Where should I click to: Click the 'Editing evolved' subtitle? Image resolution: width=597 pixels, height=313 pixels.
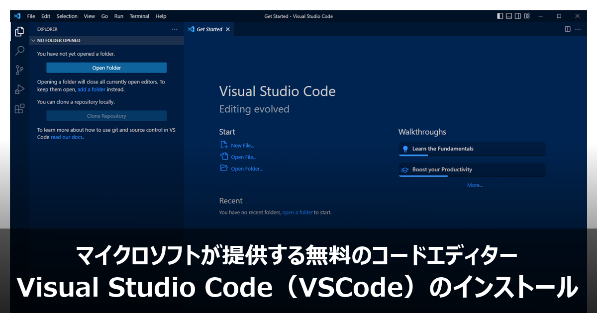tap(254, 109)
